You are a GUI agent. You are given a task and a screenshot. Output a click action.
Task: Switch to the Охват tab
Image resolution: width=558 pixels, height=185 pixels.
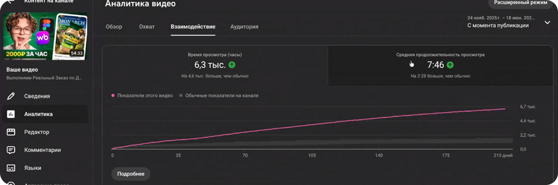147,27
